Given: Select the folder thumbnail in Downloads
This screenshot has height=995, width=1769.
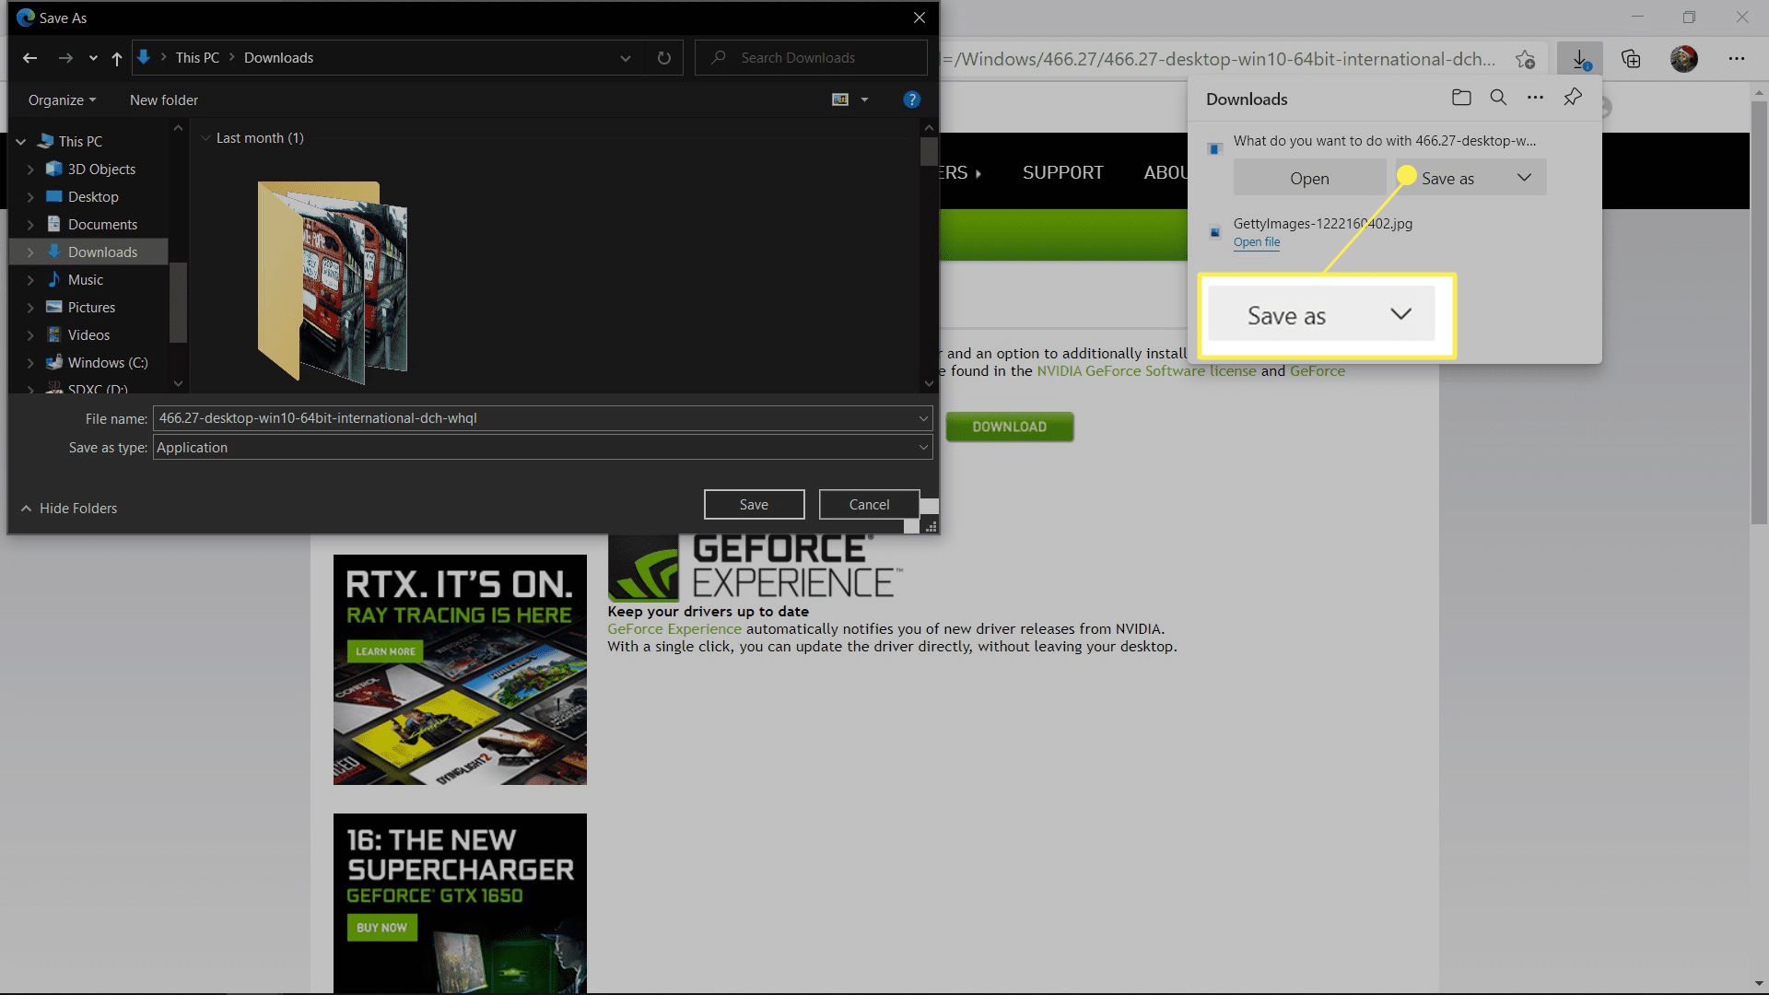Looking at the screenshot, I should point(333,281).
